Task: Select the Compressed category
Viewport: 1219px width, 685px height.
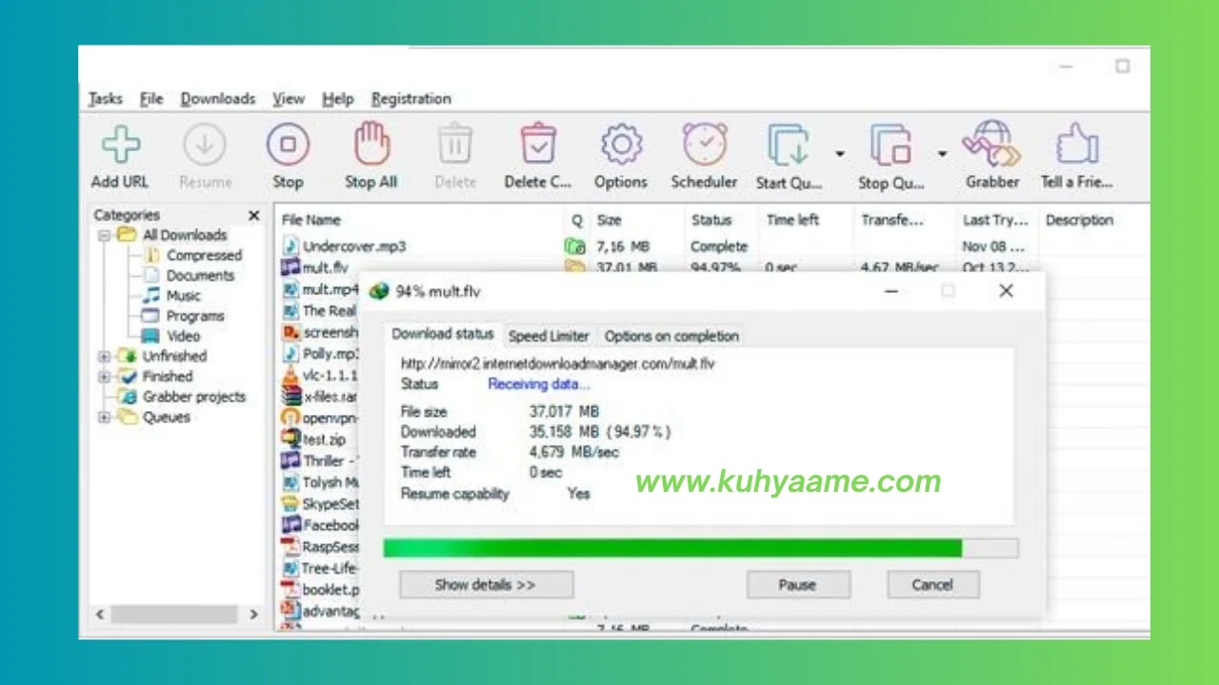Action: click(x=204, y=255)
